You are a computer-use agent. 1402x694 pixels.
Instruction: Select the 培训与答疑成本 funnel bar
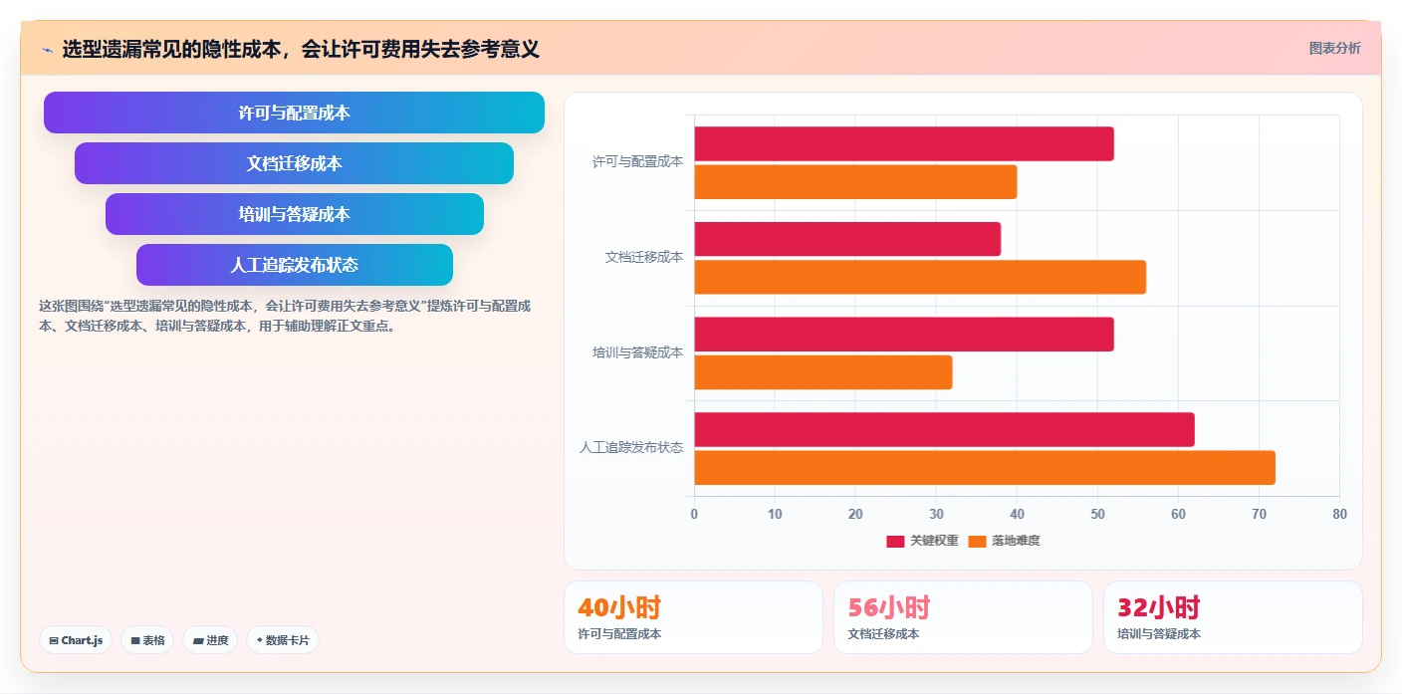click(x=294, y=214)
